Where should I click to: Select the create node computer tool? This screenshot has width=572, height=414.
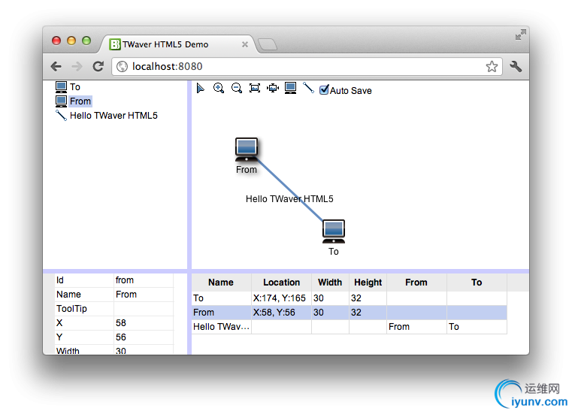pyautogui.click(x=291, y=88)
